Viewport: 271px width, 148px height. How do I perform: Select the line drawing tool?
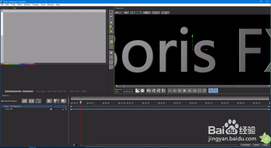pos(111,57)
